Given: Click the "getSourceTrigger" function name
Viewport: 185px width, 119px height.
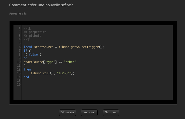Looking at the screenshot, I should pos(85,47).
